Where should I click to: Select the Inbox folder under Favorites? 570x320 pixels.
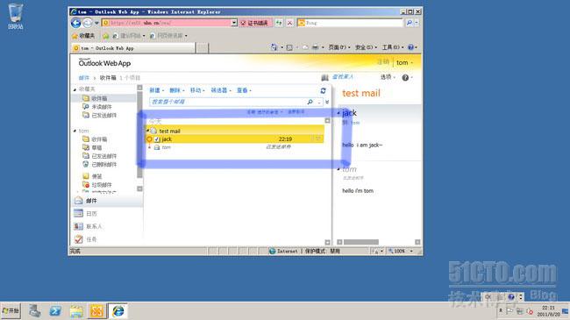pyautogui.click(x=99, y=98)
